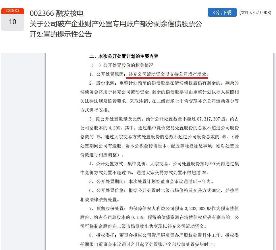Click the line beginning 2、股份来源
The image size is (276, 250).
point(164,83)
